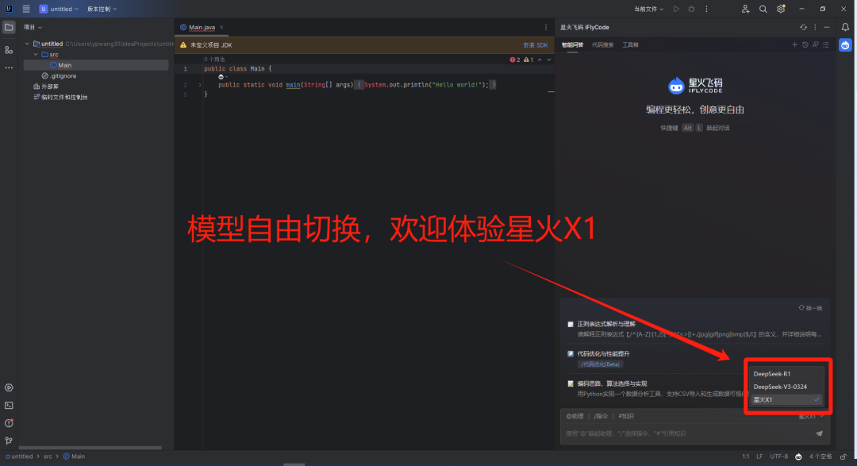Open the 版本控制 dropdown

pos(102,9)
